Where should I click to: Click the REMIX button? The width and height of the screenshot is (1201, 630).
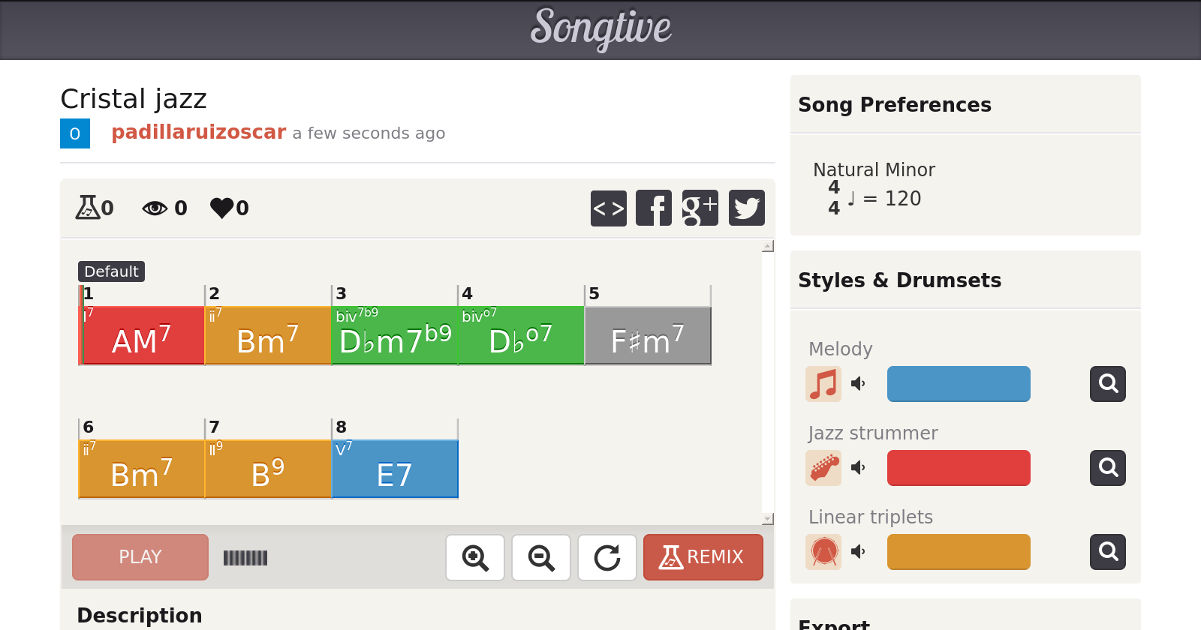point(703,557)
